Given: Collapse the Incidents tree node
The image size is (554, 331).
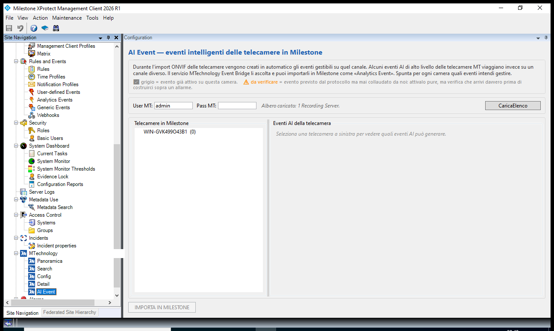Looking at the screenshot, I should [x=16, y=238].
